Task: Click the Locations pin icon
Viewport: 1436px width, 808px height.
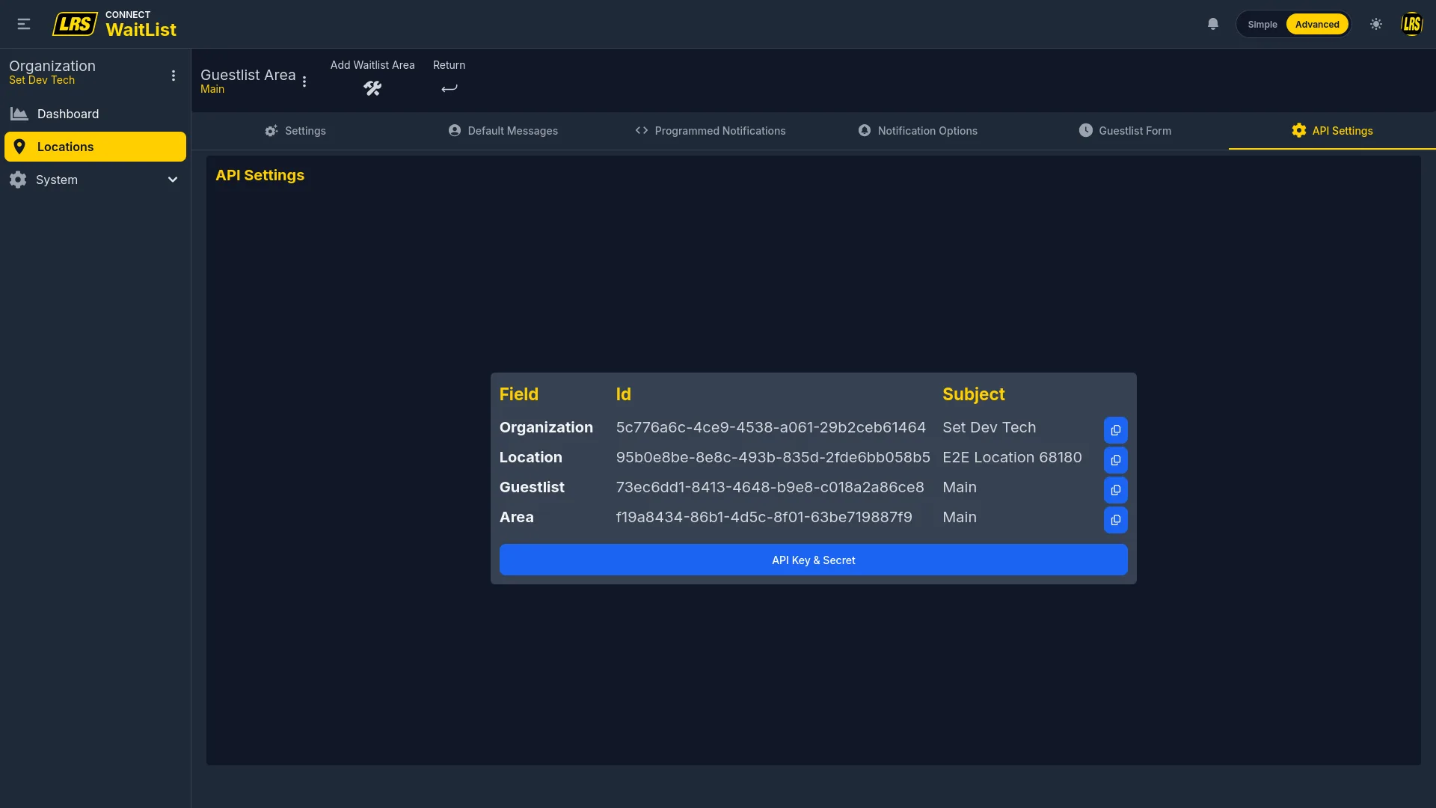Action: tap(19, 147)
